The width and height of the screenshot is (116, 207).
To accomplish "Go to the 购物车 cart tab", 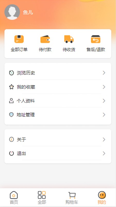I will [x=72, y=197].
